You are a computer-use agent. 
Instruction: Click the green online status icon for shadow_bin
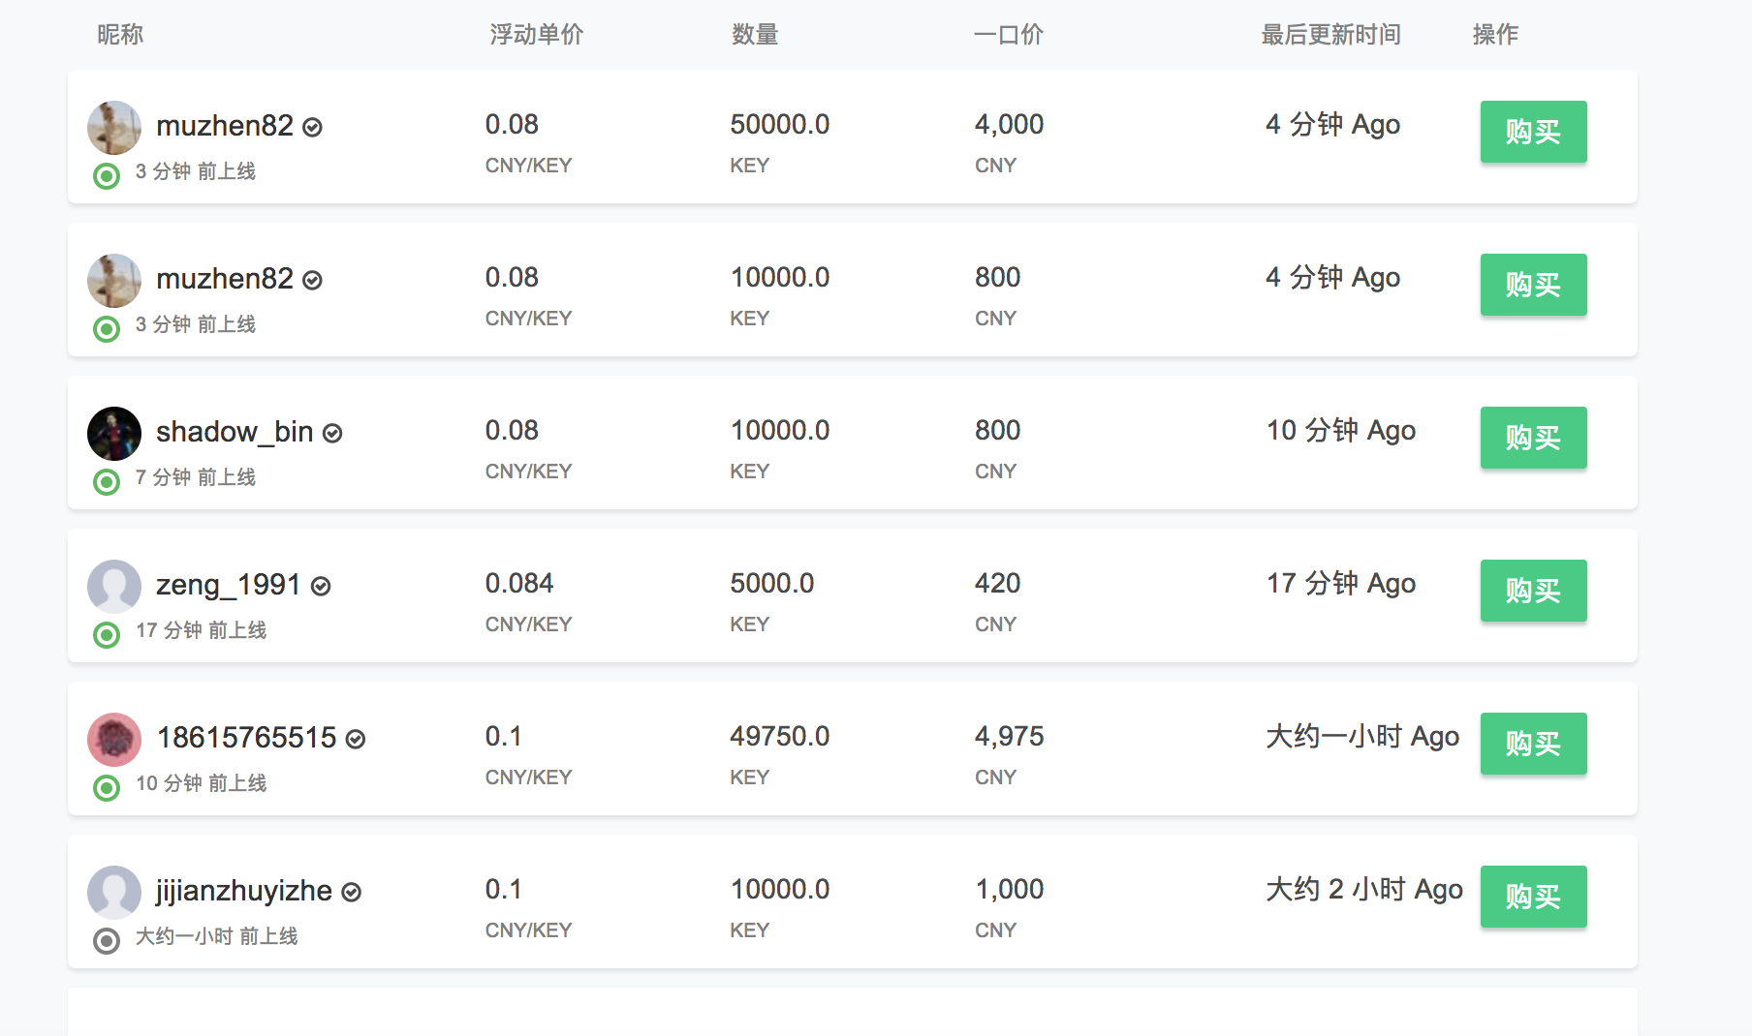click(x=107, y=481)
